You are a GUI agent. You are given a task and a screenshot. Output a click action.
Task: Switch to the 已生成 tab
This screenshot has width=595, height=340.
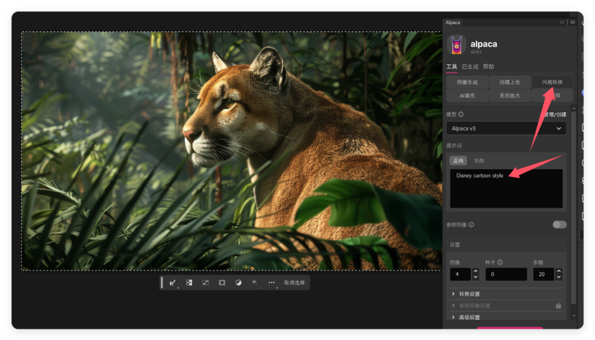coord(470,67)
